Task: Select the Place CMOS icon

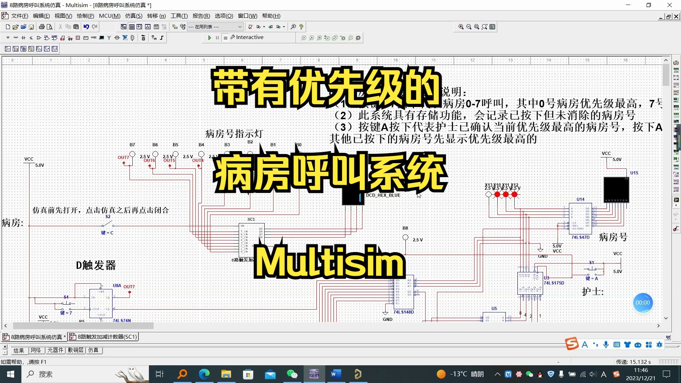Action: [54, 38]
